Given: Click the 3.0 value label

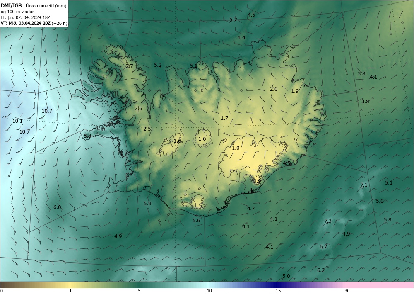Looking at the screenshot, I should coord(105,77).
